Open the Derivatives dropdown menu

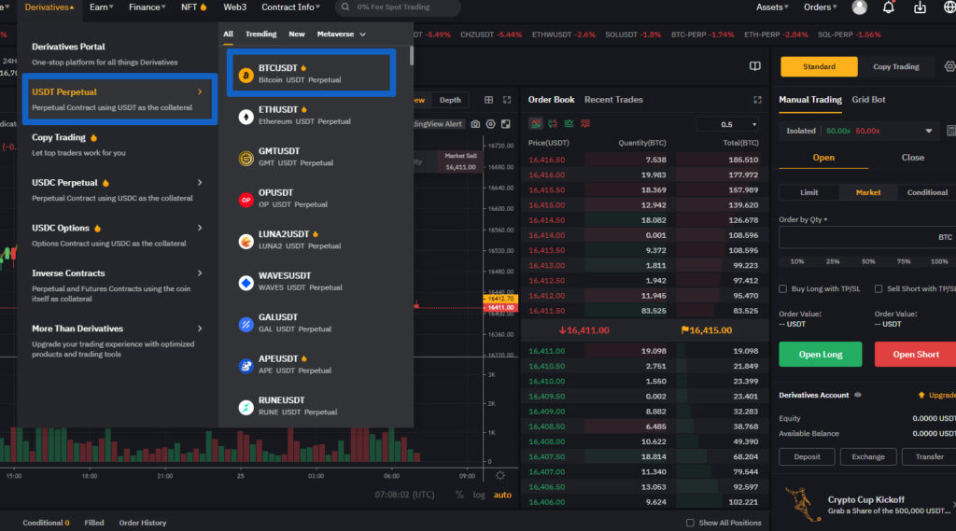(49, 7)
